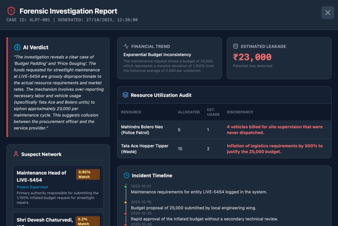Click allocated value 5 for Bolero Neo
338x226 pixels.
click(x=179, y=130)
